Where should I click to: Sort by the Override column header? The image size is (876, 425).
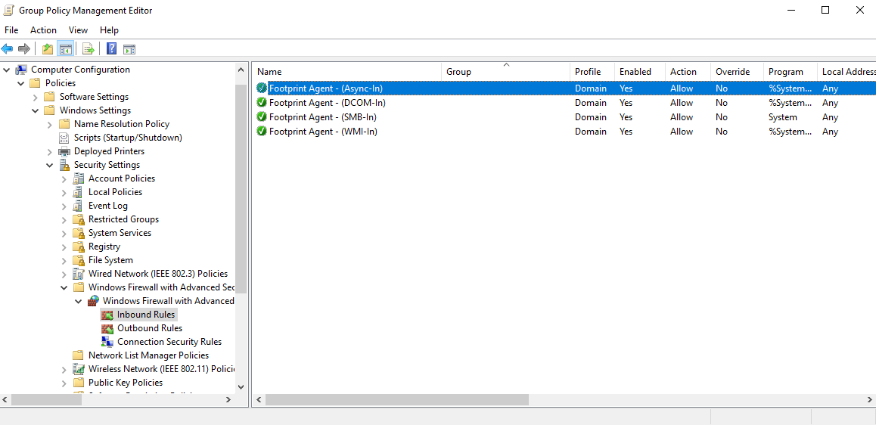(737, 72)
